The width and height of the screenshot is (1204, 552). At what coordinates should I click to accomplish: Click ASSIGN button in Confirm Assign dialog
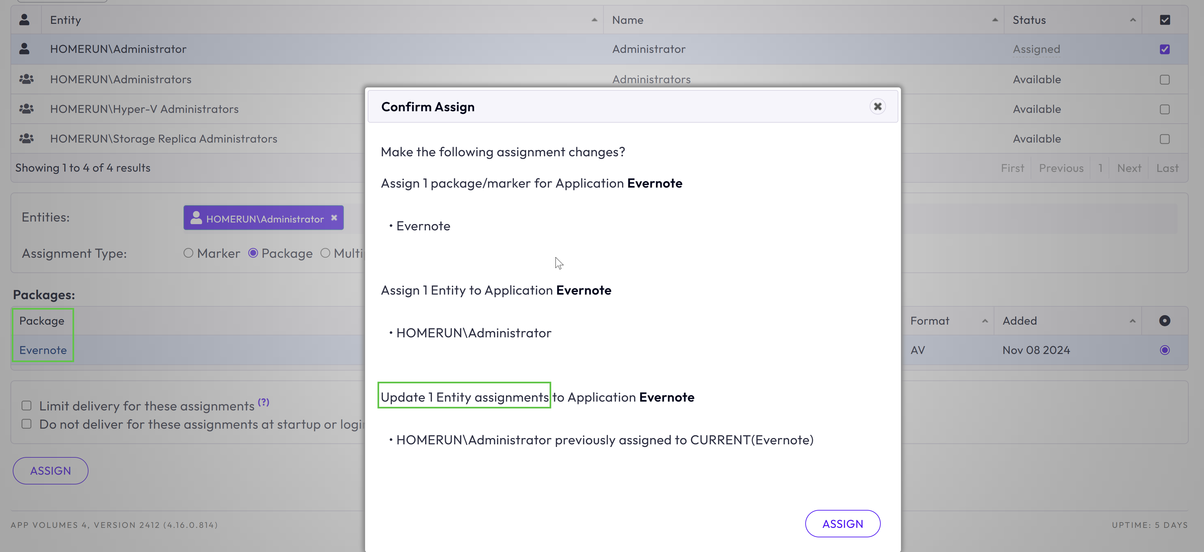[x=842, y=524]
